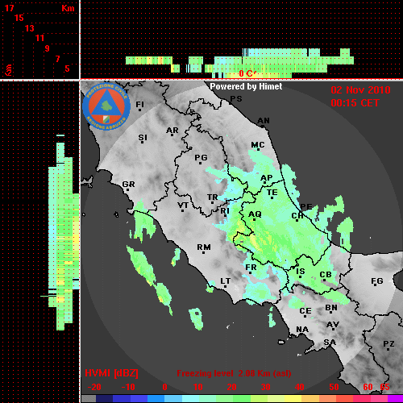Screen dimensions: 403x403
Task: Click the AP city label
Action: [x=267, y=178]
